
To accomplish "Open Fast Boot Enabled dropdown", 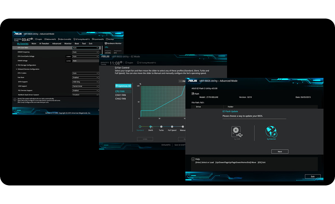I will coord(86,78).
